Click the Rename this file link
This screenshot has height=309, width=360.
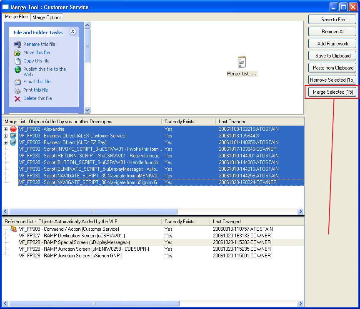[39, 44]
